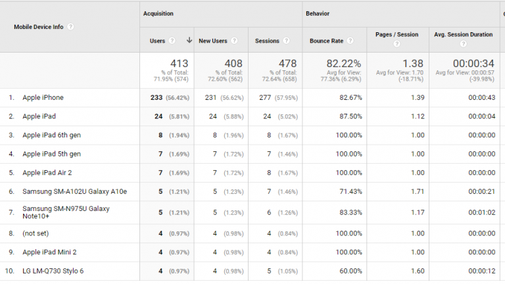Screen dimensions: 505x284
Task: Open the Bounce Rate help icon
Action: click(350, 41)
